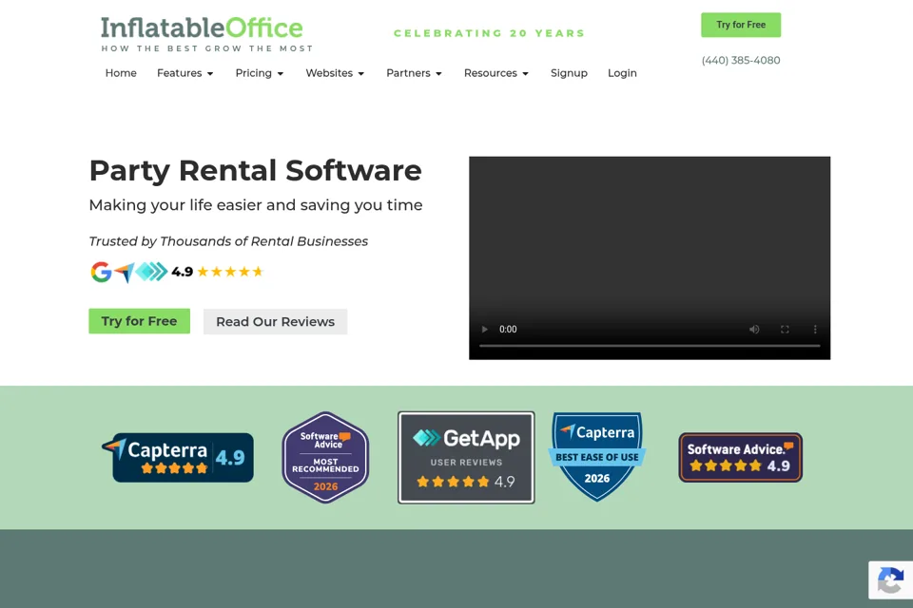Expand the Pricing dropdown menu
This screenshot has height=608, width=913.
click(x=259, y=73)
